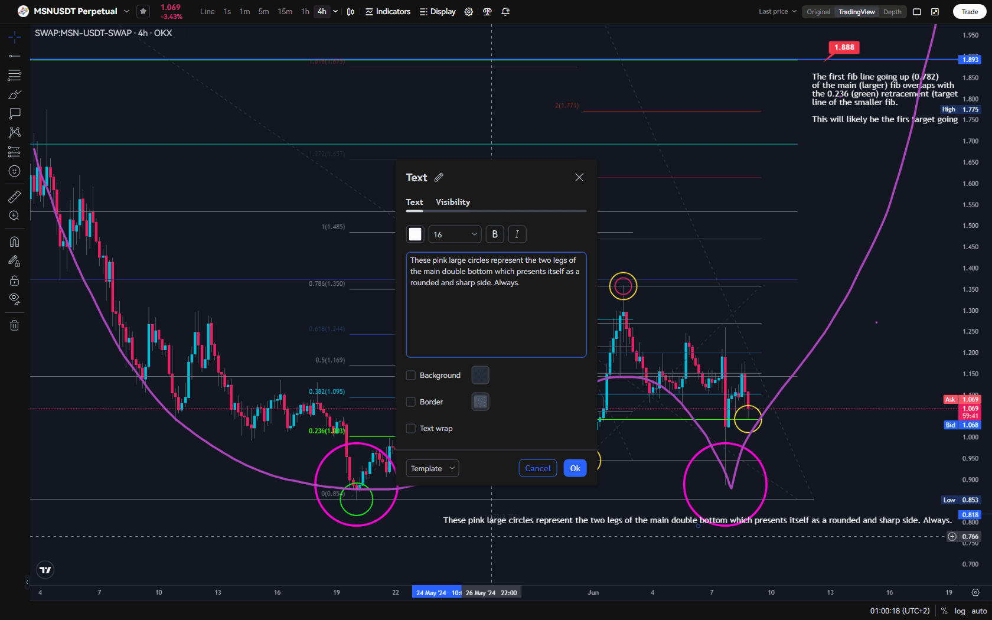Click the TradingView logo on the chart
This screenshot has width=992, height=620.
coord(45,570)
